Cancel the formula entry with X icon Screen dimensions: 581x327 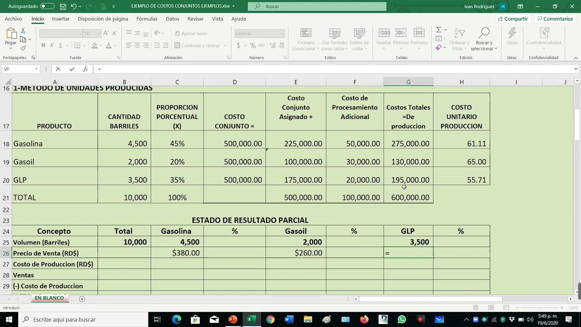58,69
